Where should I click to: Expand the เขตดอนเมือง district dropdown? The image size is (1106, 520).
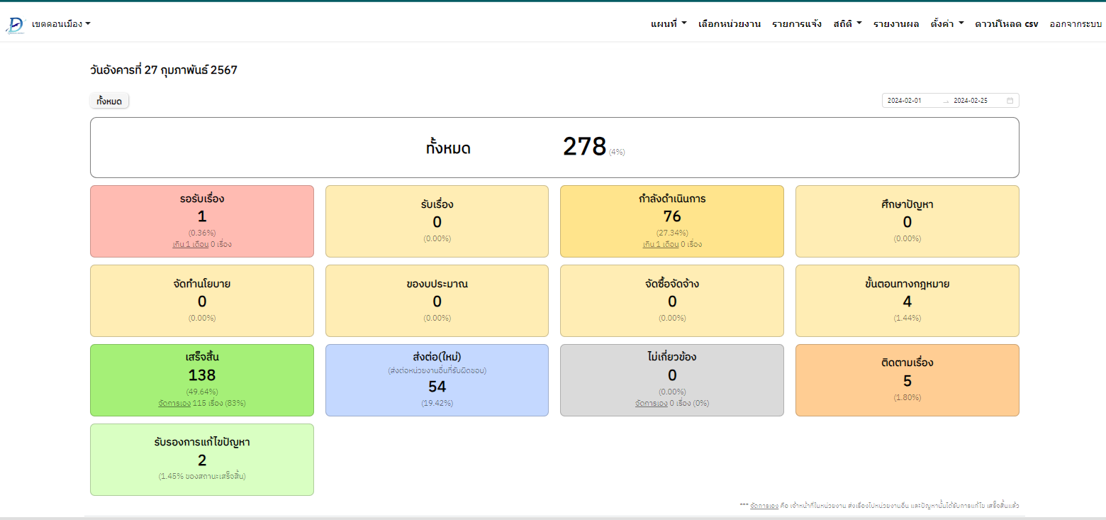61,24
